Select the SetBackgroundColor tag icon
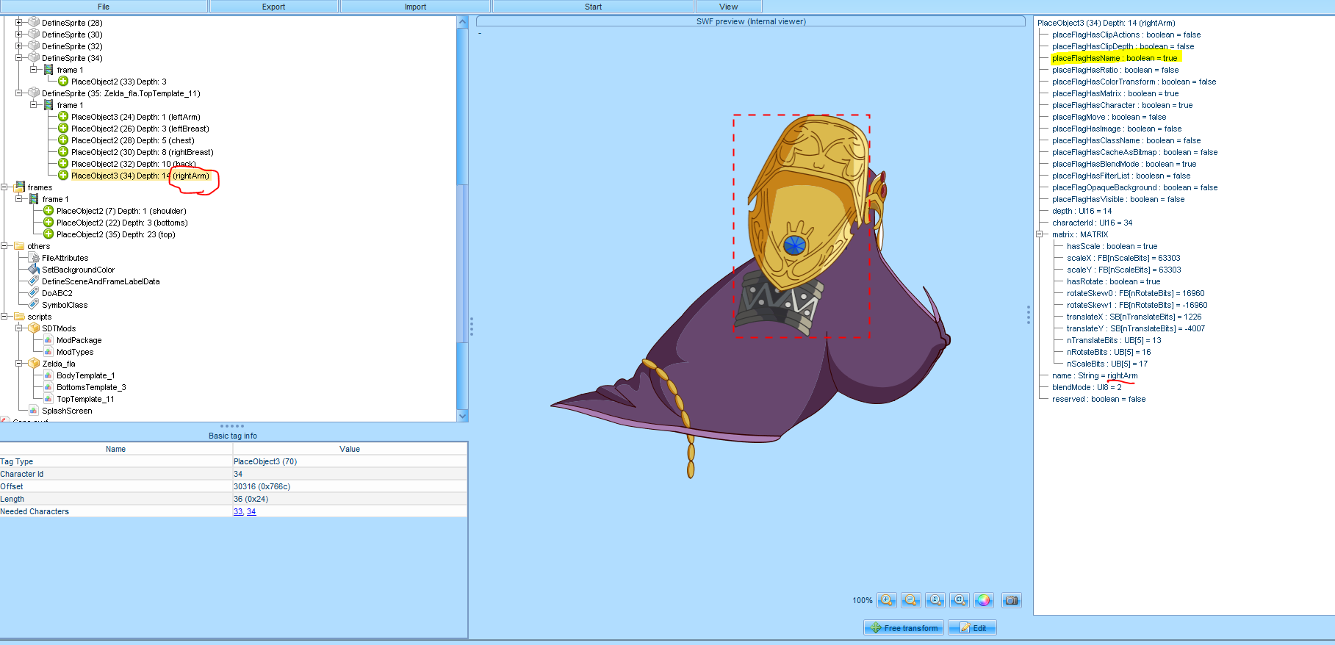 coord(34,270)
